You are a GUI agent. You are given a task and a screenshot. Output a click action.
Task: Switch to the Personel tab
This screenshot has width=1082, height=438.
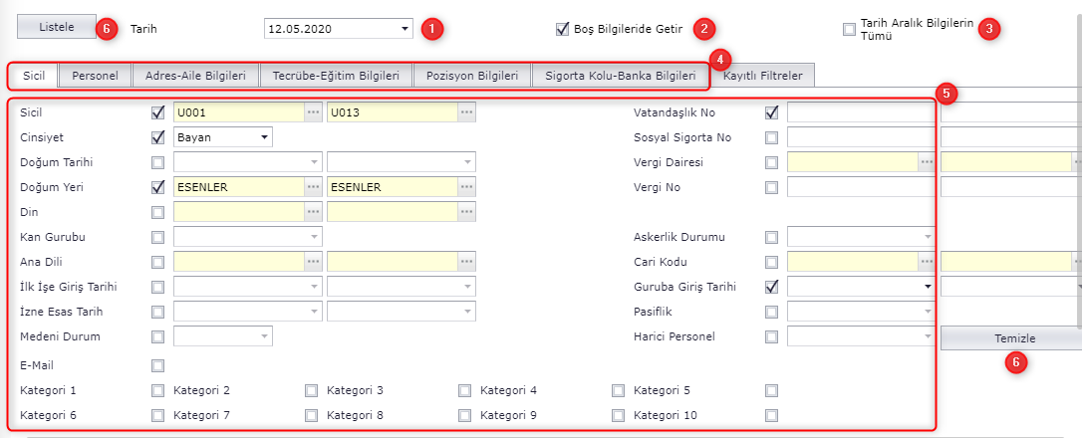[x=95, y=75]
